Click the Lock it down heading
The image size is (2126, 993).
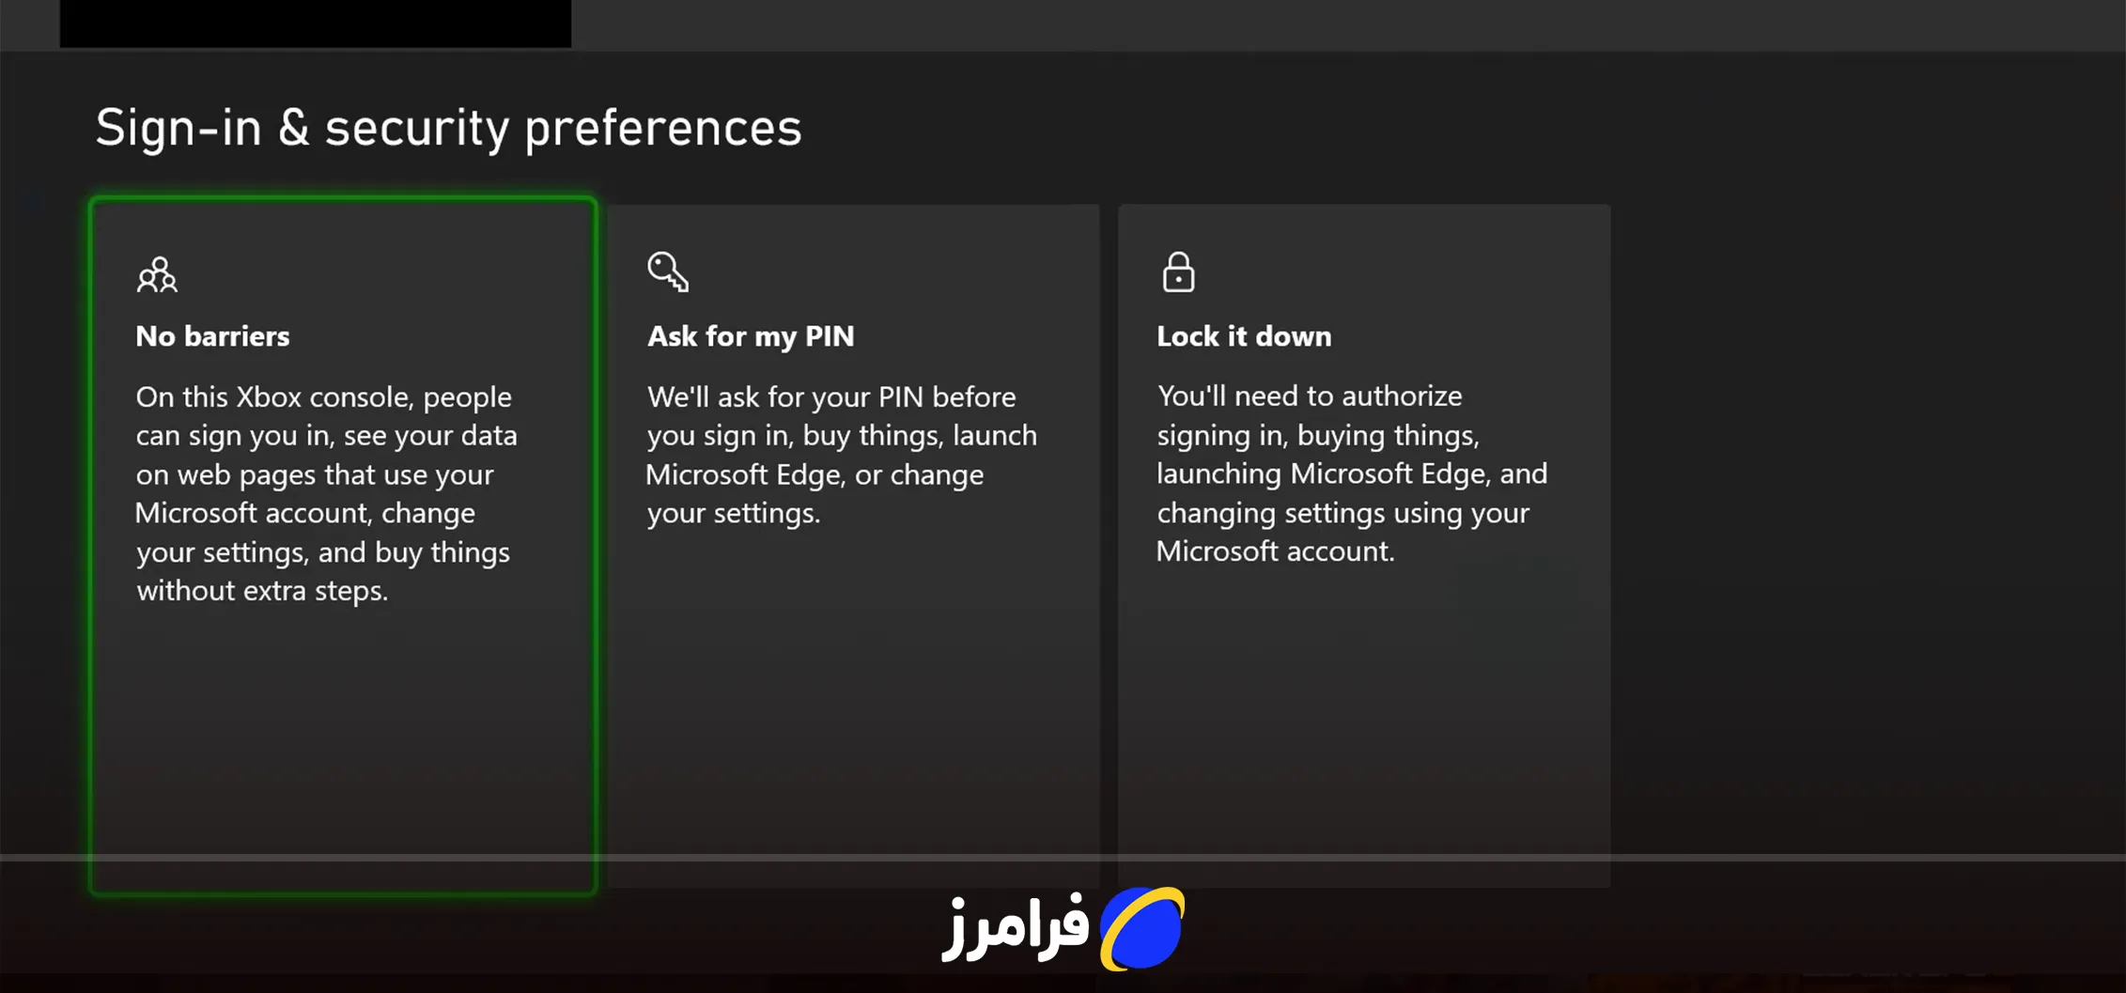(x=1243, y=336)
